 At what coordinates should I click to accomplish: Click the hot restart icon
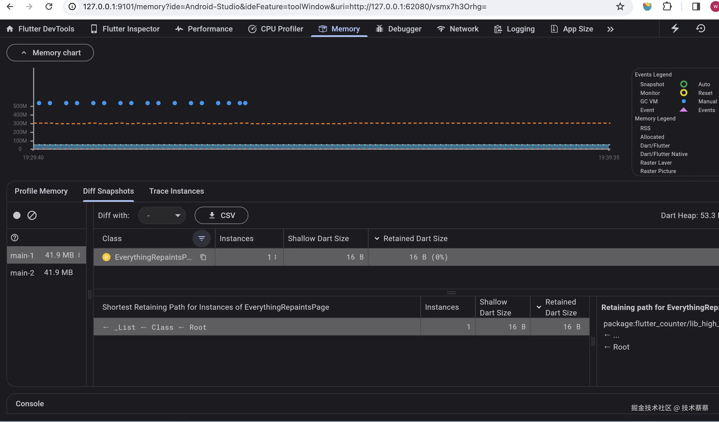pyautogui.click(x=701, y=28)
